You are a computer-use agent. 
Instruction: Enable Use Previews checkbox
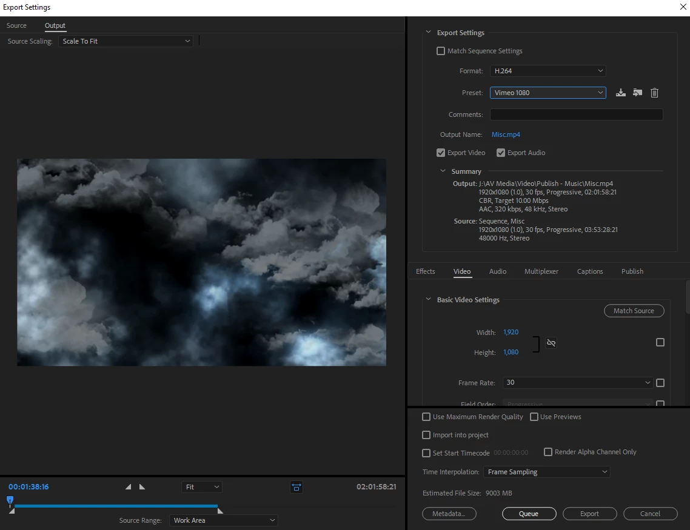pos(534,417)
